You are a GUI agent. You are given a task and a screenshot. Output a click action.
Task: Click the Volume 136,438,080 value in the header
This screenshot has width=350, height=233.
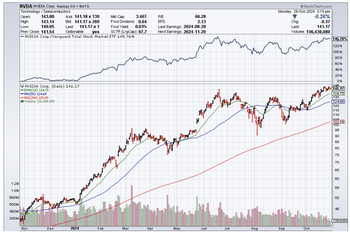tap(318, 31)
